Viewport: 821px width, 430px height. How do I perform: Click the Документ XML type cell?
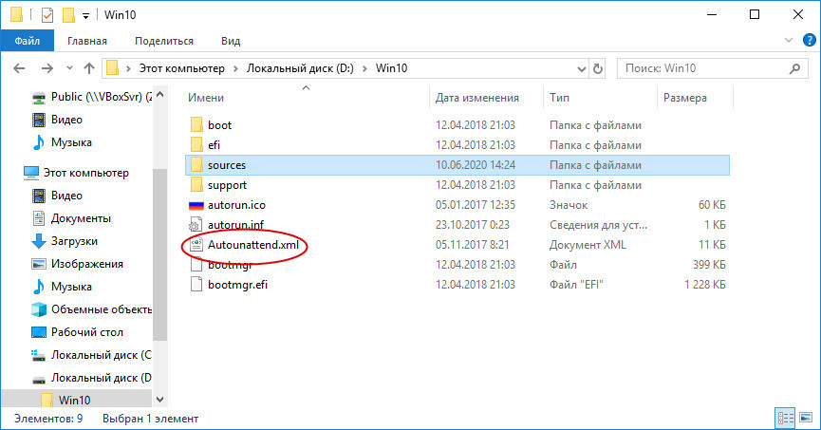tap(588, 245)
